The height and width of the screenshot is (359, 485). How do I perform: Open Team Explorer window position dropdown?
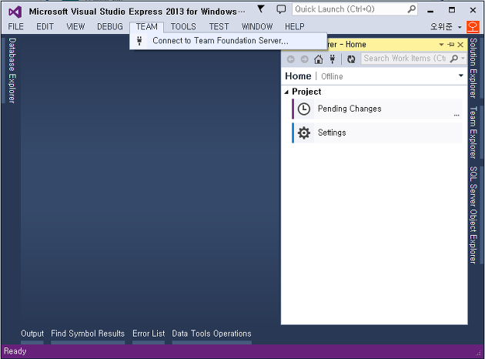pos(441,45)
